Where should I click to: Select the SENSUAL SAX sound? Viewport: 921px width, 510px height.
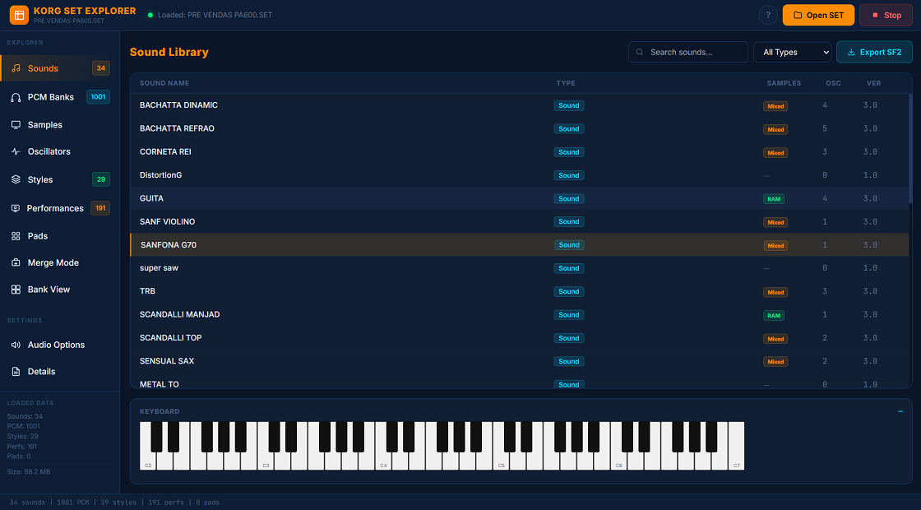[x=520, y=361]
